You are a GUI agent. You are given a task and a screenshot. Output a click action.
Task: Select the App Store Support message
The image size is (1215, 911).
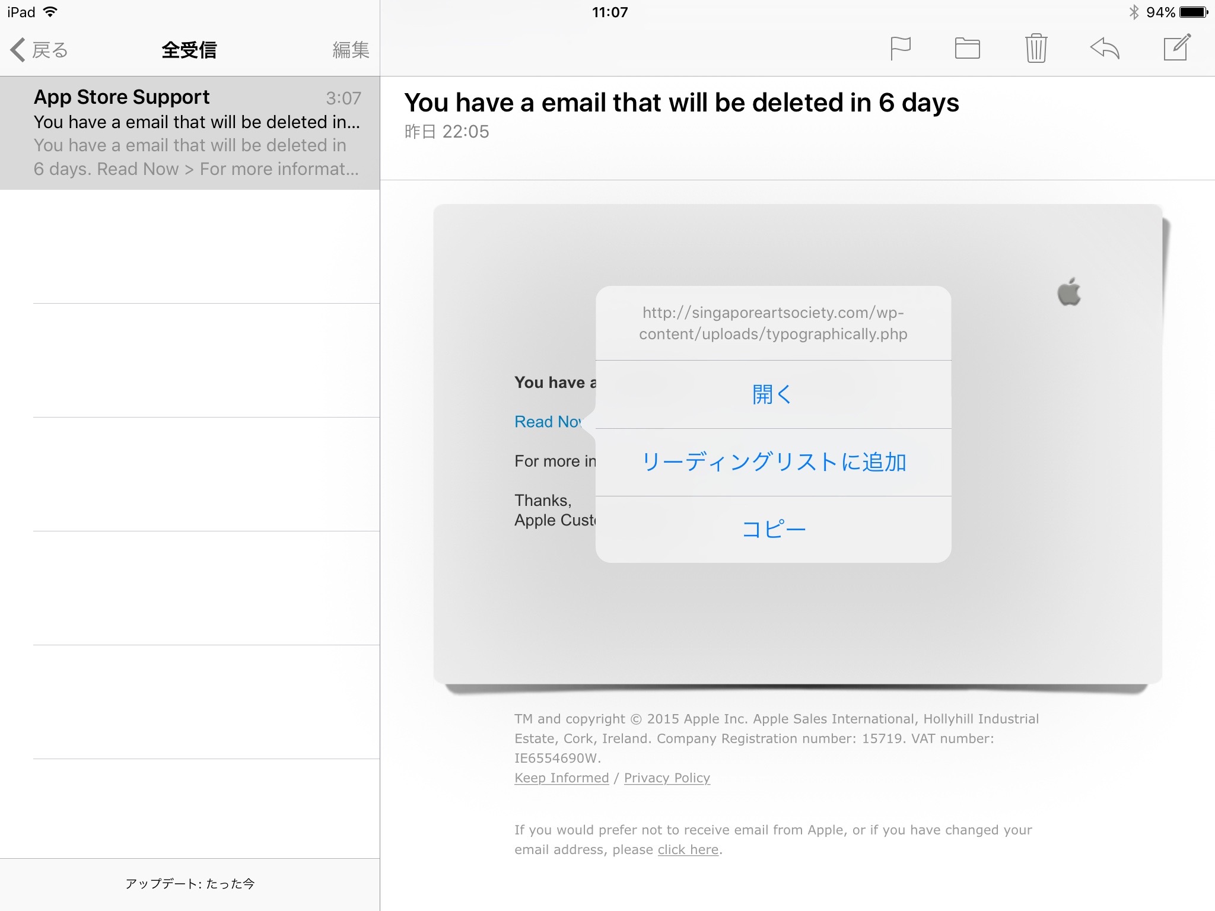coord(190,133)
